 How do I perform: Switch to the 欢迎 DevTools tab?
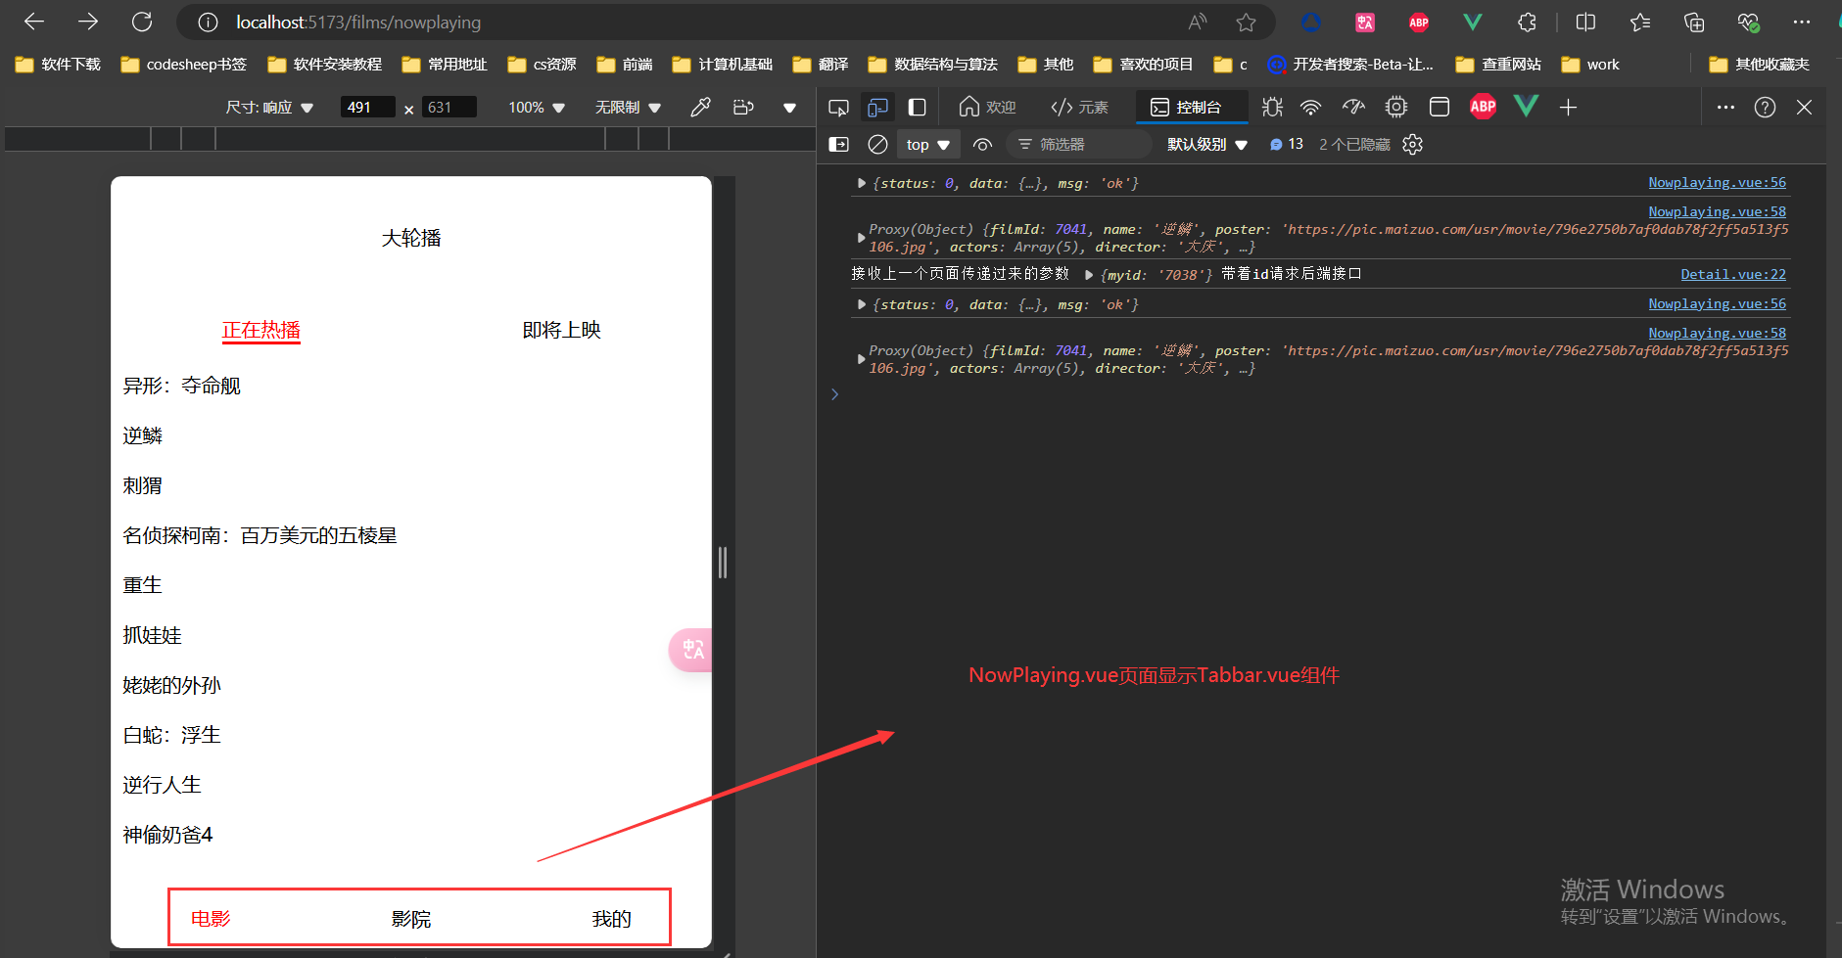pos(987,107)
